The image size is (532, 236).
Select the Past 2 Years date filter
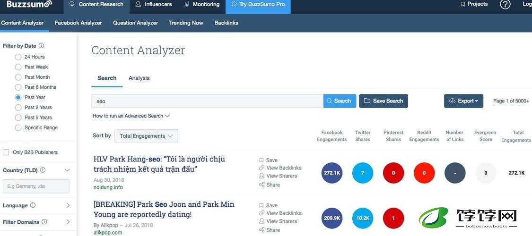click(18, 107)
